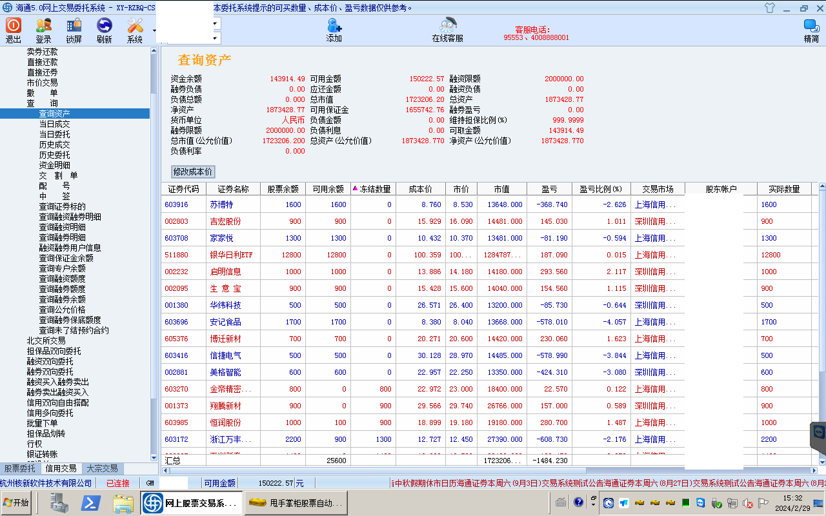Open PowerShell from the taskbar
The width and height of the screenshot is (826, 516).
(90, 502)
